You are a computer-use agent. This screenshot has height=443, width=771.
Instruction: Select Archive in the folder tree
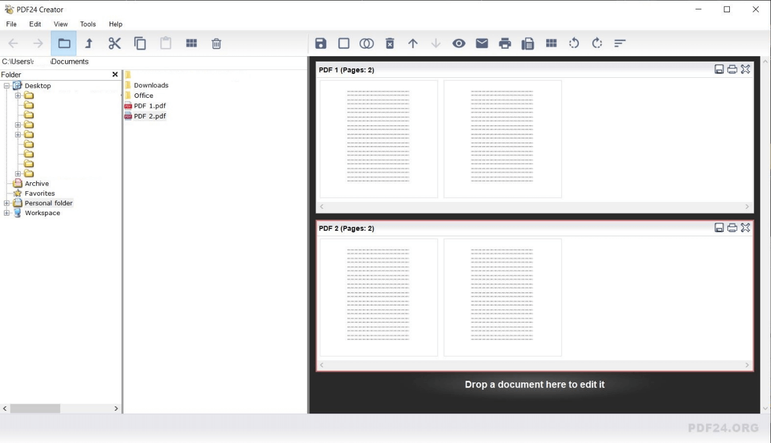coord(37,183)
